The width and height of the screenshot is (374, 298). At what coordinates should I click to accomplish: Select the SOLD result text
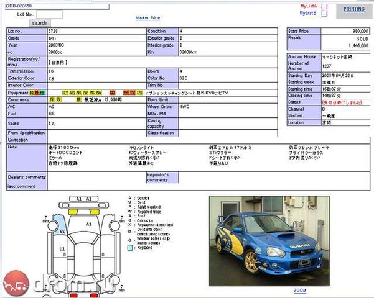[363, 38]
